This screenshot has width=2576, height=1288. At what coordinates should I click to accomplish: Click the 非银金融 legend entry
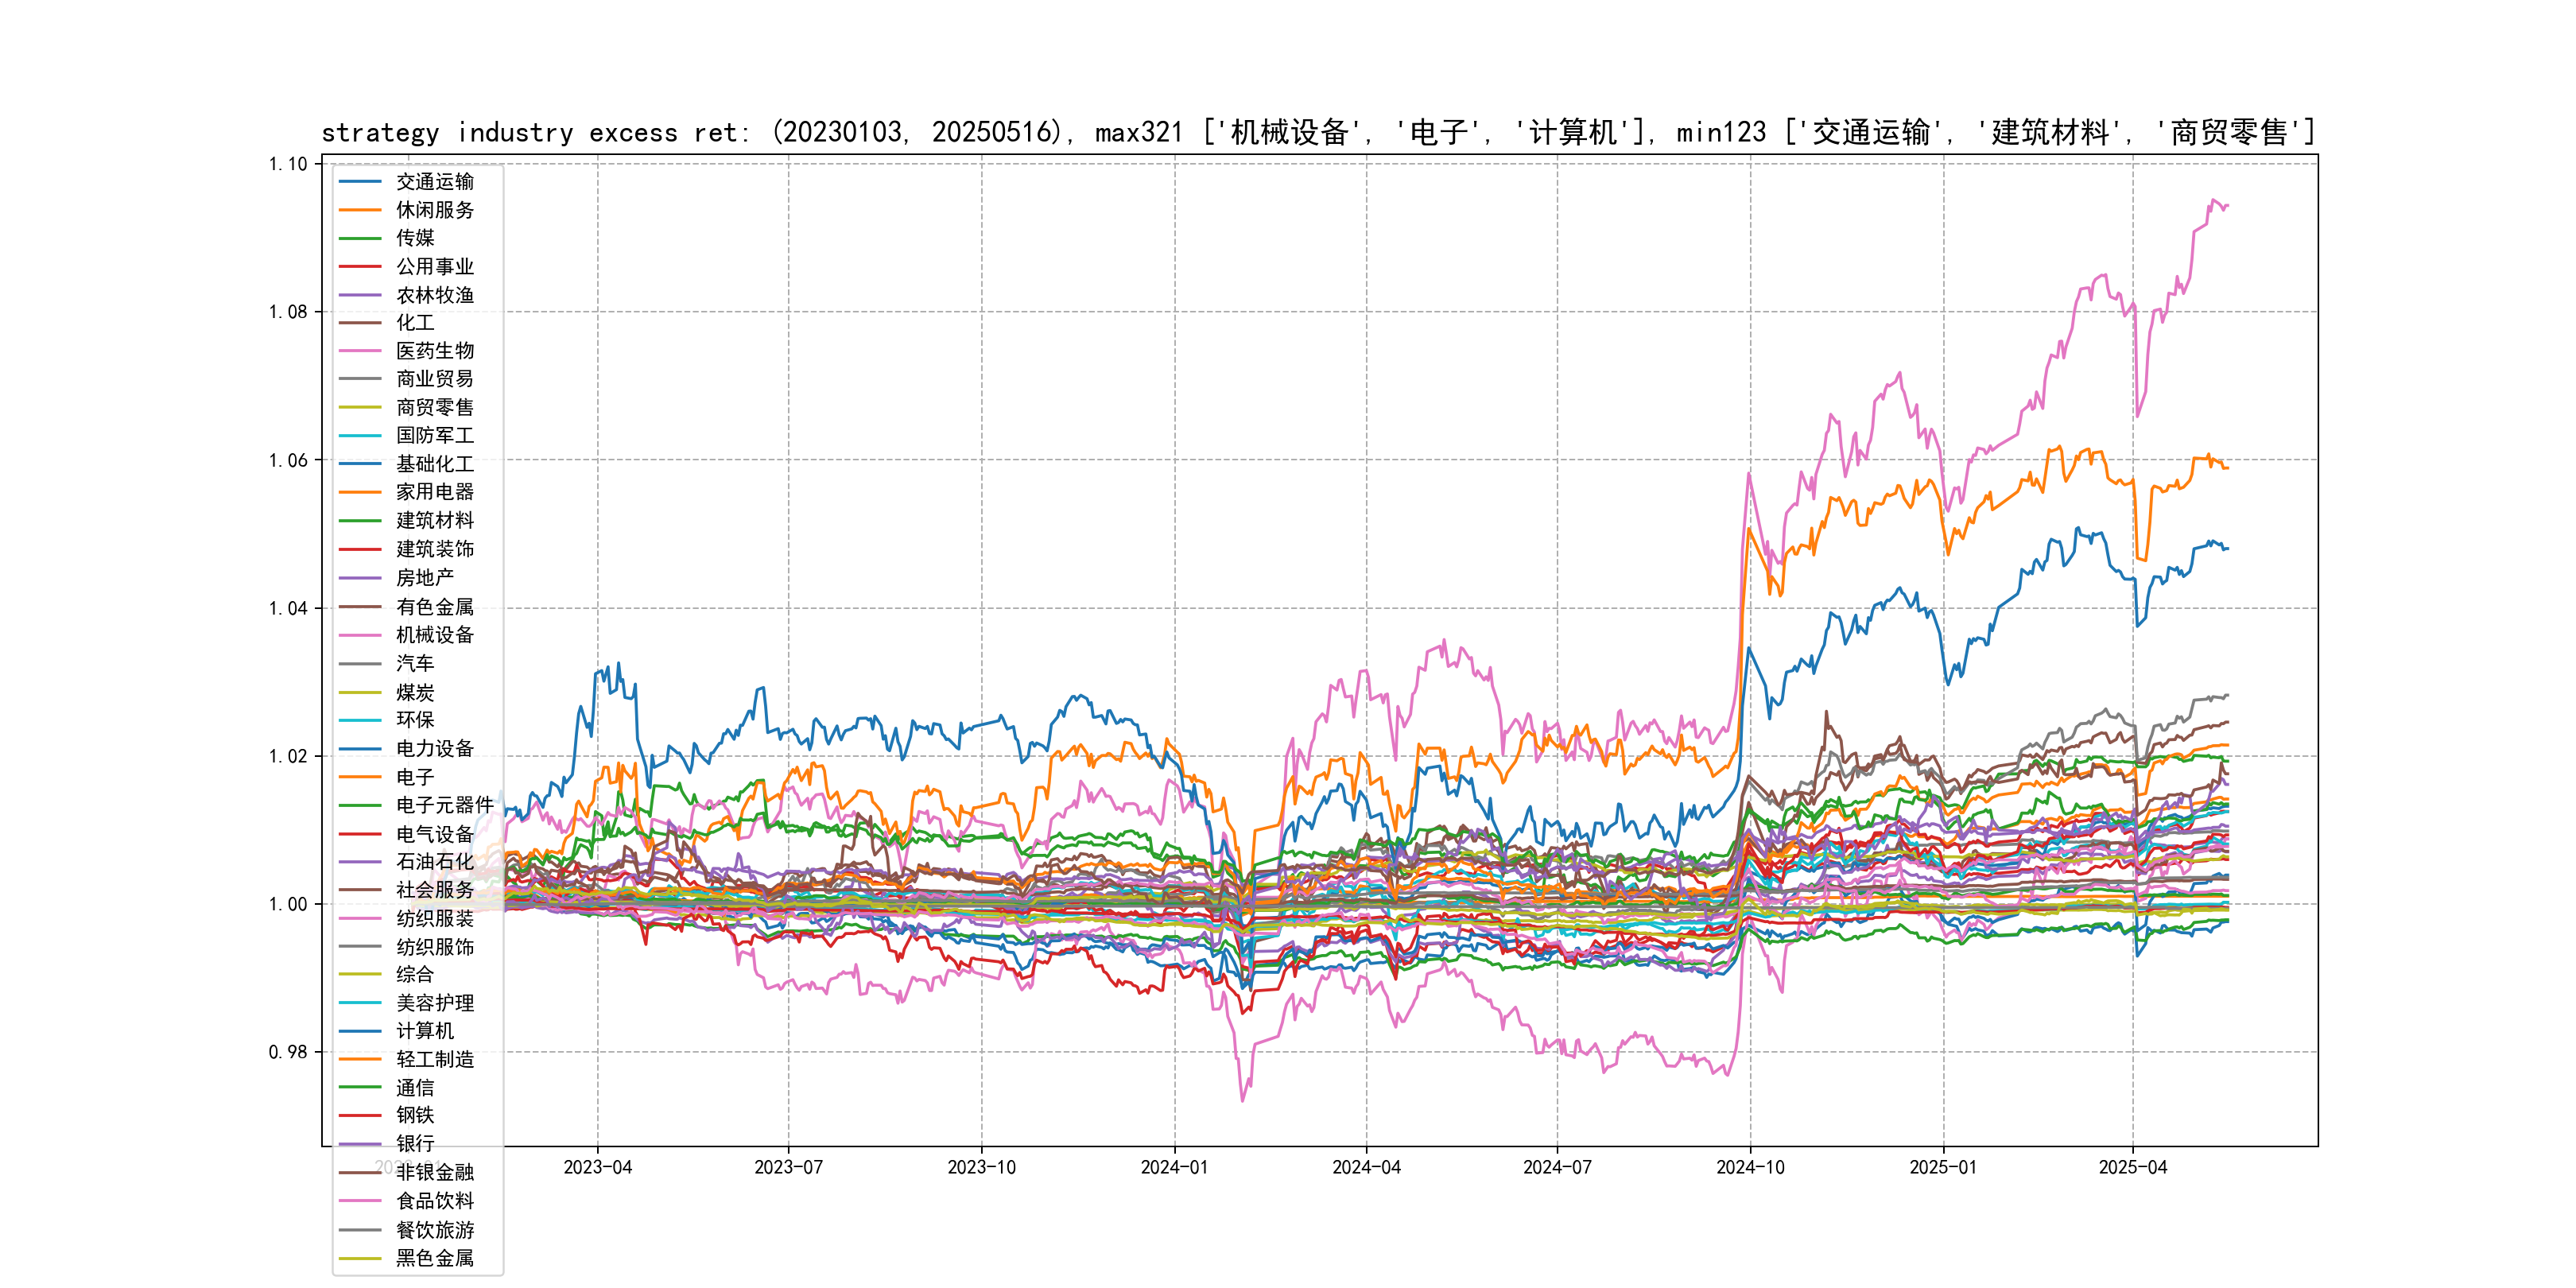click(434, 1172)
